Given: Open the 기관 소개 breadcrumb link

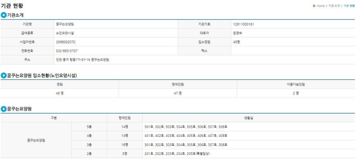Looking at the screenshot, I should point(334,6).
